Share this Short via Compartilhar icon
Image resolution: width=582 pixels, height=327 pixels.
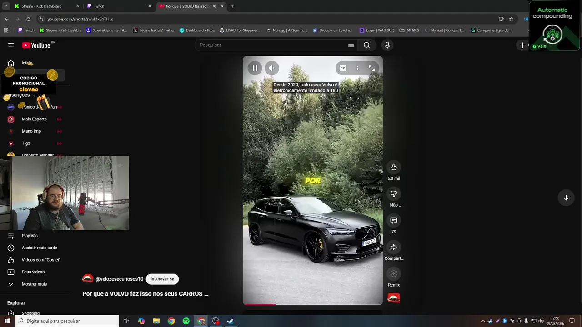(394, 247)
